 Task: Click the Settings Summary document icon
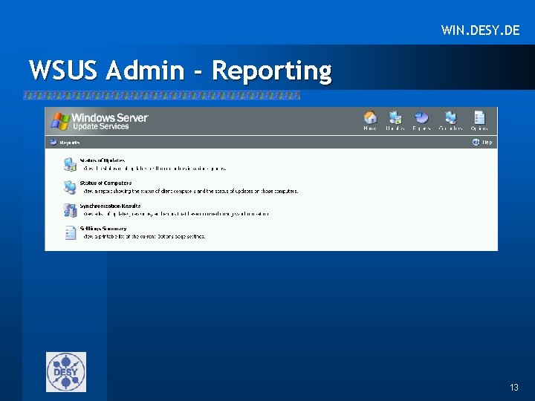point(71,233)
